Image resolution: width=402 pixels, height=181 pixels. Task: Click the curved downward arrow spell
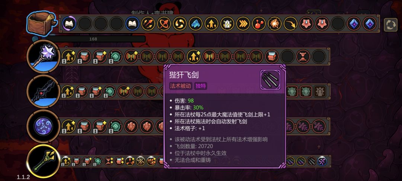290,24
